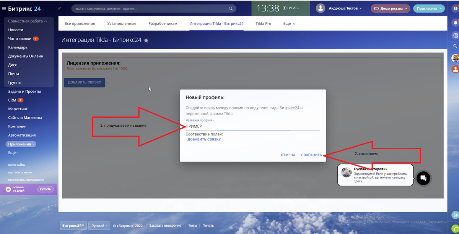Collapse the Совместная работа section

pos(28,21)
